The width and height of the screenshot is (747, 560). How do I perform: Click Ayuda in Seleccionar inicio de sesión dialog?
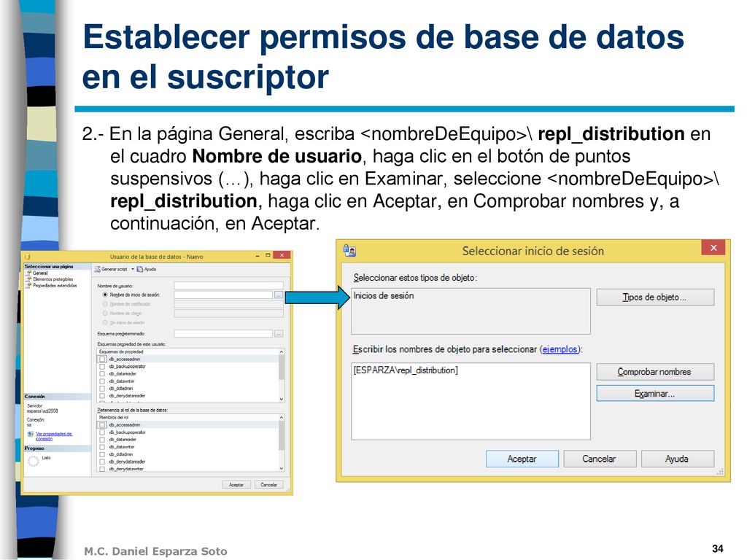coord(678,459)
